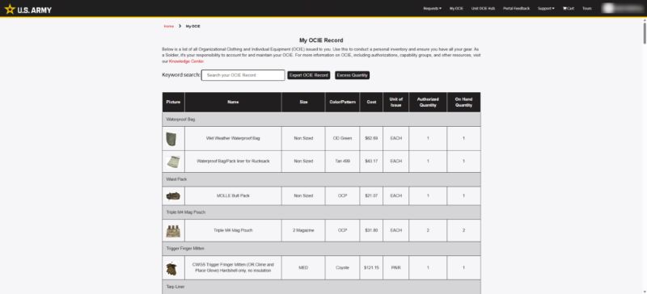Click the Excess Quantity button

click(x=352, y=75)
